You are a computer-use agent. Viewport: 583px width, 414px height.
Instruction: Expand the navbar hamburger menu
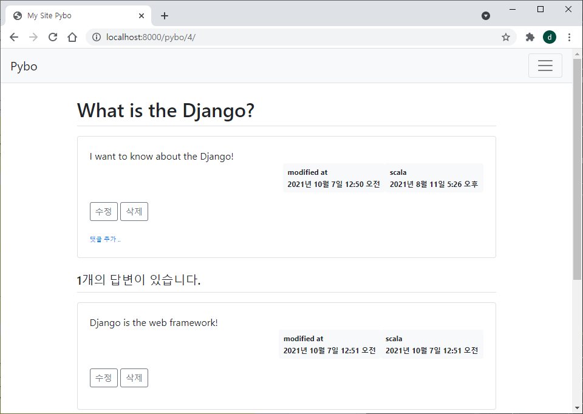coord(545,66)
